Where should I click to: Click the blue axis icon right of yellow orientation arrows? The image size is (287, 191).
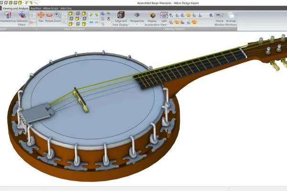[x=102, y=13]
